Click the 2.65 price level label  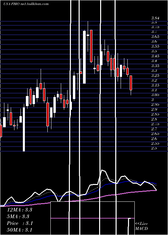[x=155, y=134]
